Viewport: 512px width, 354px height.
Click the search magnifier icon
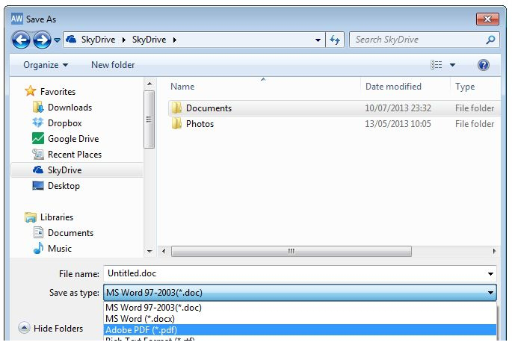click(490, 40)
